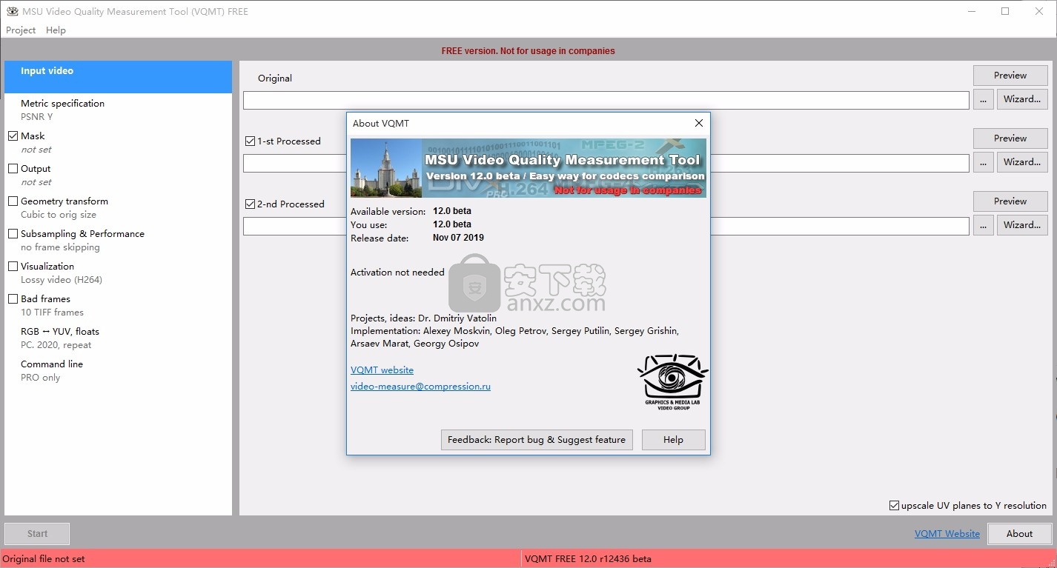The width and height of the screenshot is (1057, 568).
Task: Click the MSU banner image in About dialog
Action: point(528,168)
